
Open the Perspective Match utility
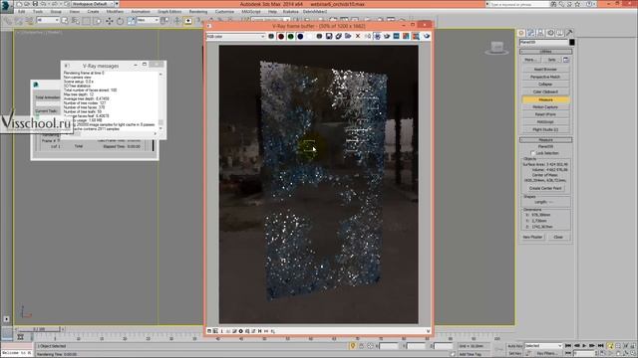click(545, 77)
